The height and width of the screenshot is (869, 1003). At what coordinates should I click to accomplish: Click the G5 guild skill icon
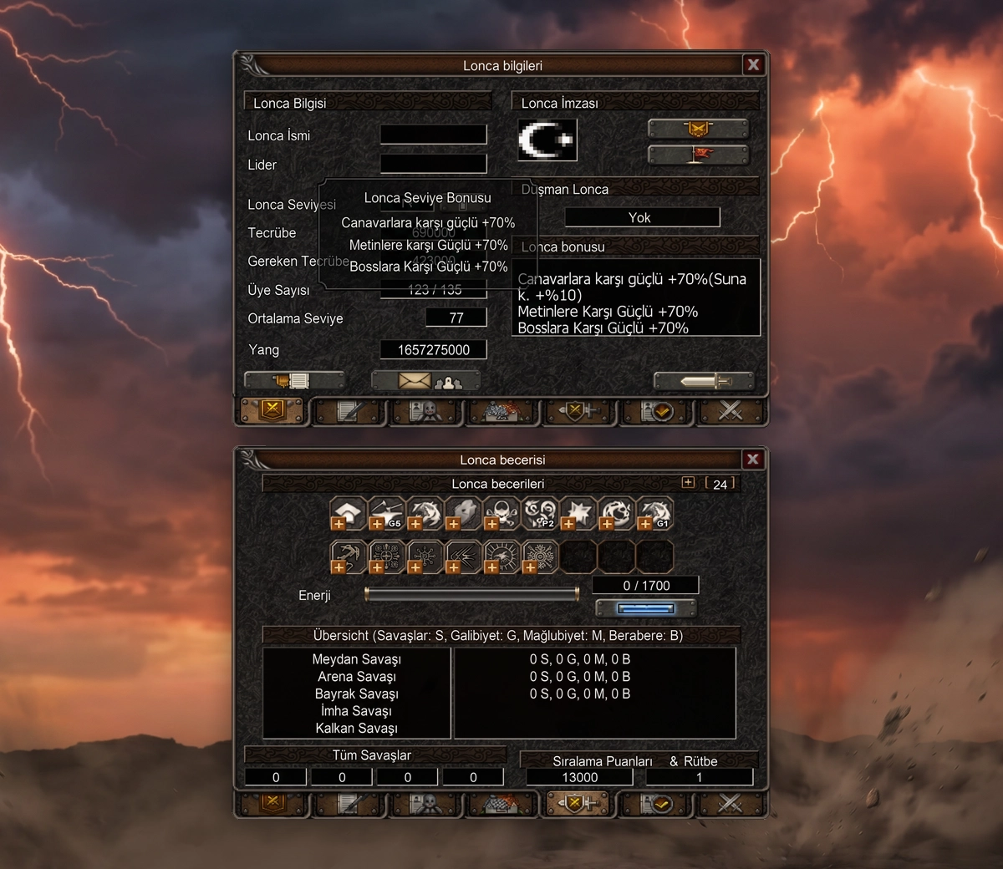[x=386, y=514]
